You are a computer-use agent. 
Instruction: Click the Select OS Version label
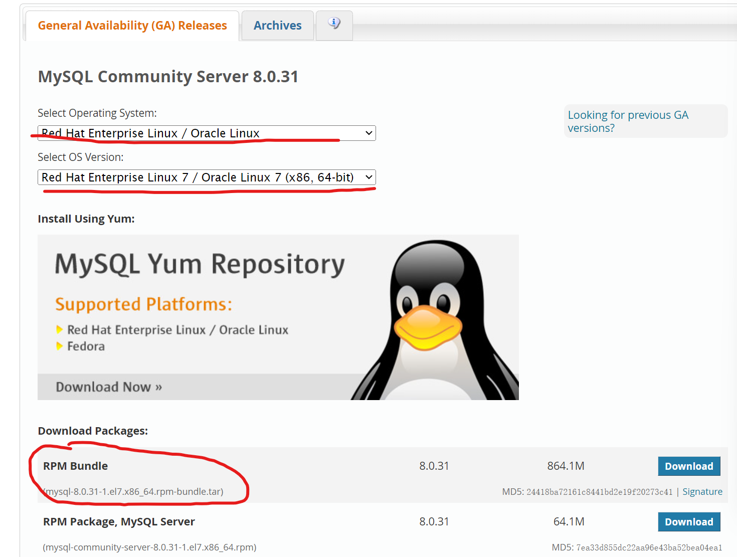point(81,157)
